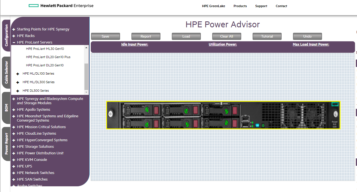Select HPE ProLiant DL20 Gen10 Plus
The image size is (357, 192).
click(48, 57)
